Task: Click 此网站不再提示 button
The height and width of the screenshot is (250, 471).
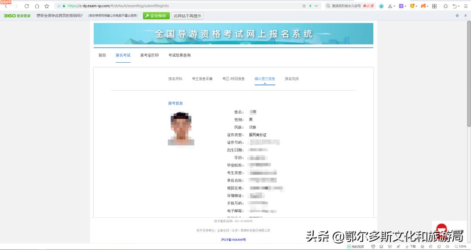Action: (188, 16)
